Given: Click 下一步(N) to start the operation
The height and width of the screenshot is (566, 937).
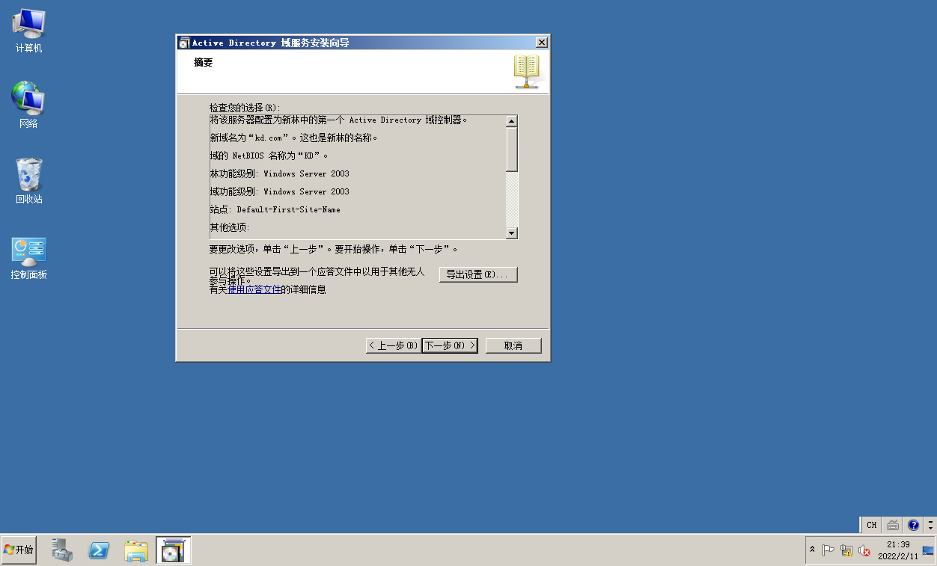Looking at the screenshot, I should coord(450,345).
